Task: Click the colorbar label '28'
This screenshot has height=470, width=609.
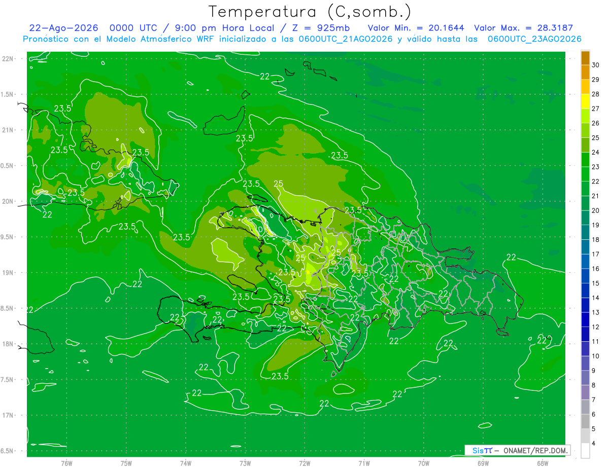Action: [x=596, y=94]
